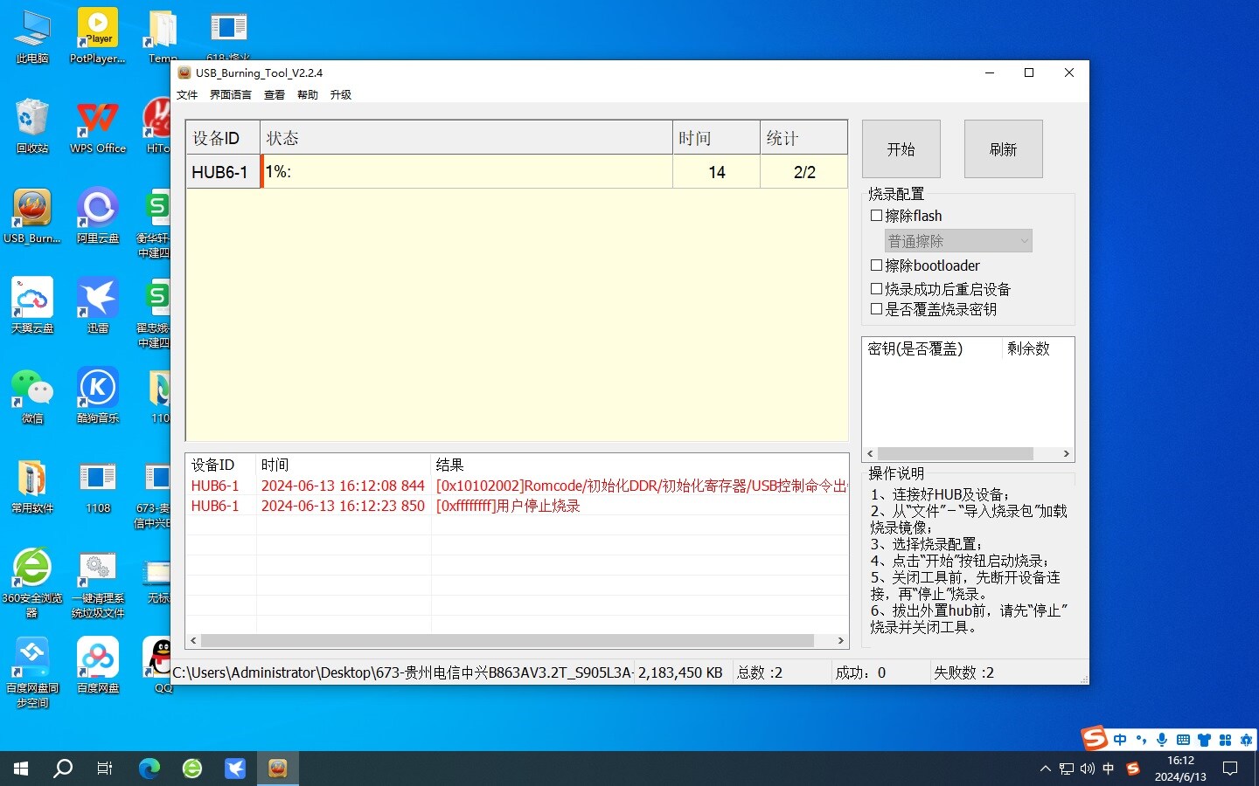The image size is (1259, 786).
Task: Open USB_Burn desktop shortcut
Action: tap(32, 217)
